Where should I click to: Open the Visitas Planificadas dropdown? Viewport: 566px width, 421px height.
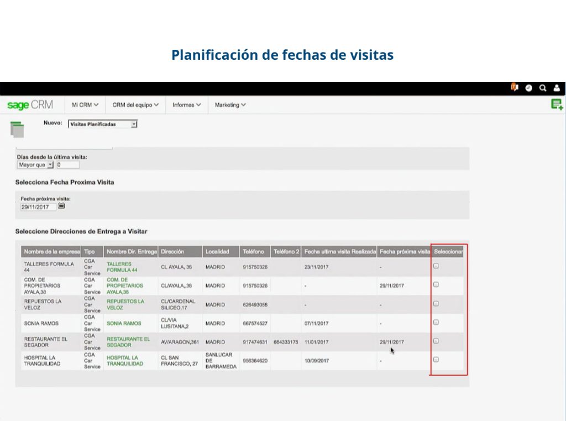tap(133, 124)
